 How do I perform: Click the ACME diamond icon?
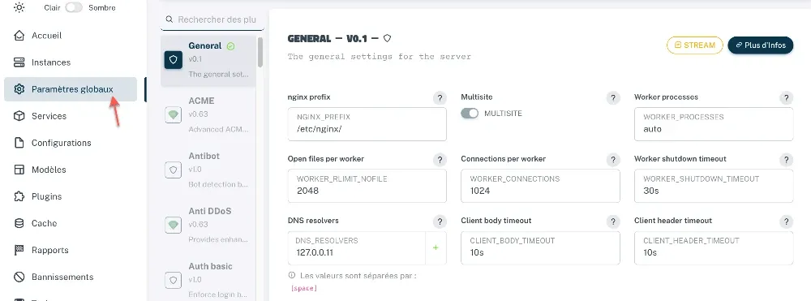pos(174,115)
